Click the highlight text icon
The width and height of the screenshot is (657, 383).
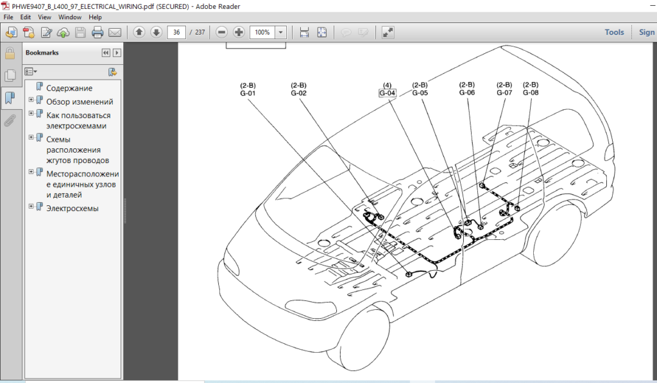pos(363,32)
